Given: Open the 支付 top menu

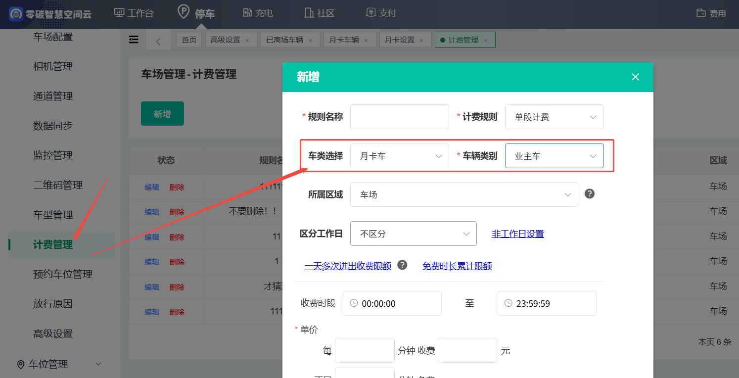Looking at the screenshot, I should [381, 13].
